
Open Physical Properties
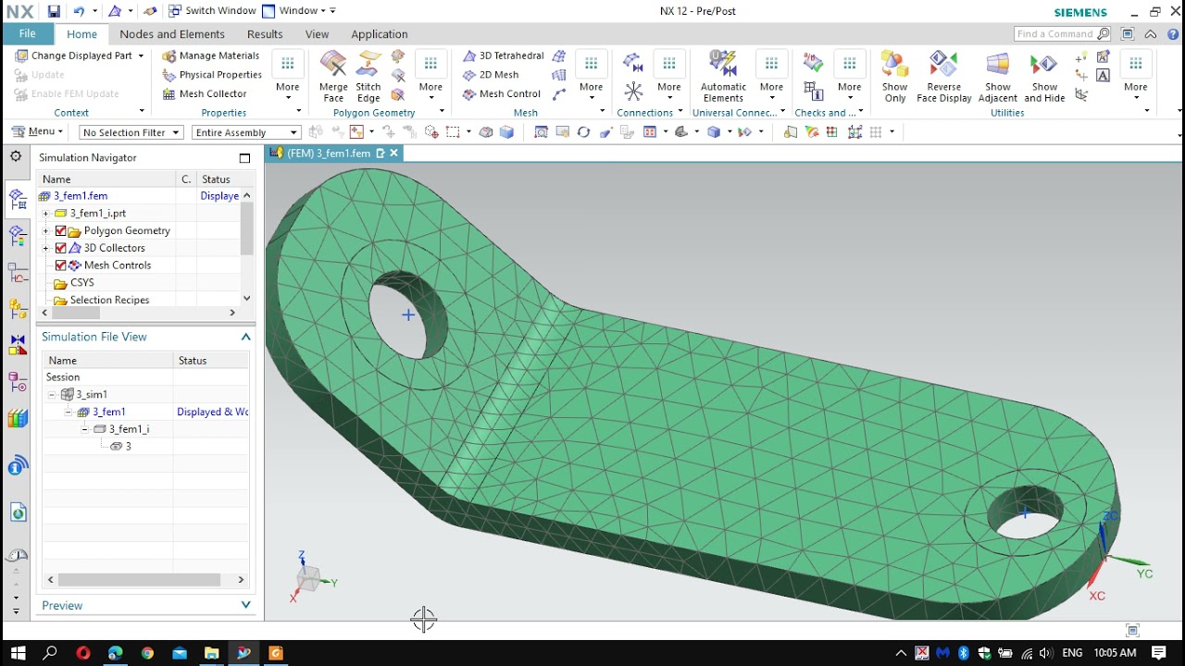click(x=211, y=75)
